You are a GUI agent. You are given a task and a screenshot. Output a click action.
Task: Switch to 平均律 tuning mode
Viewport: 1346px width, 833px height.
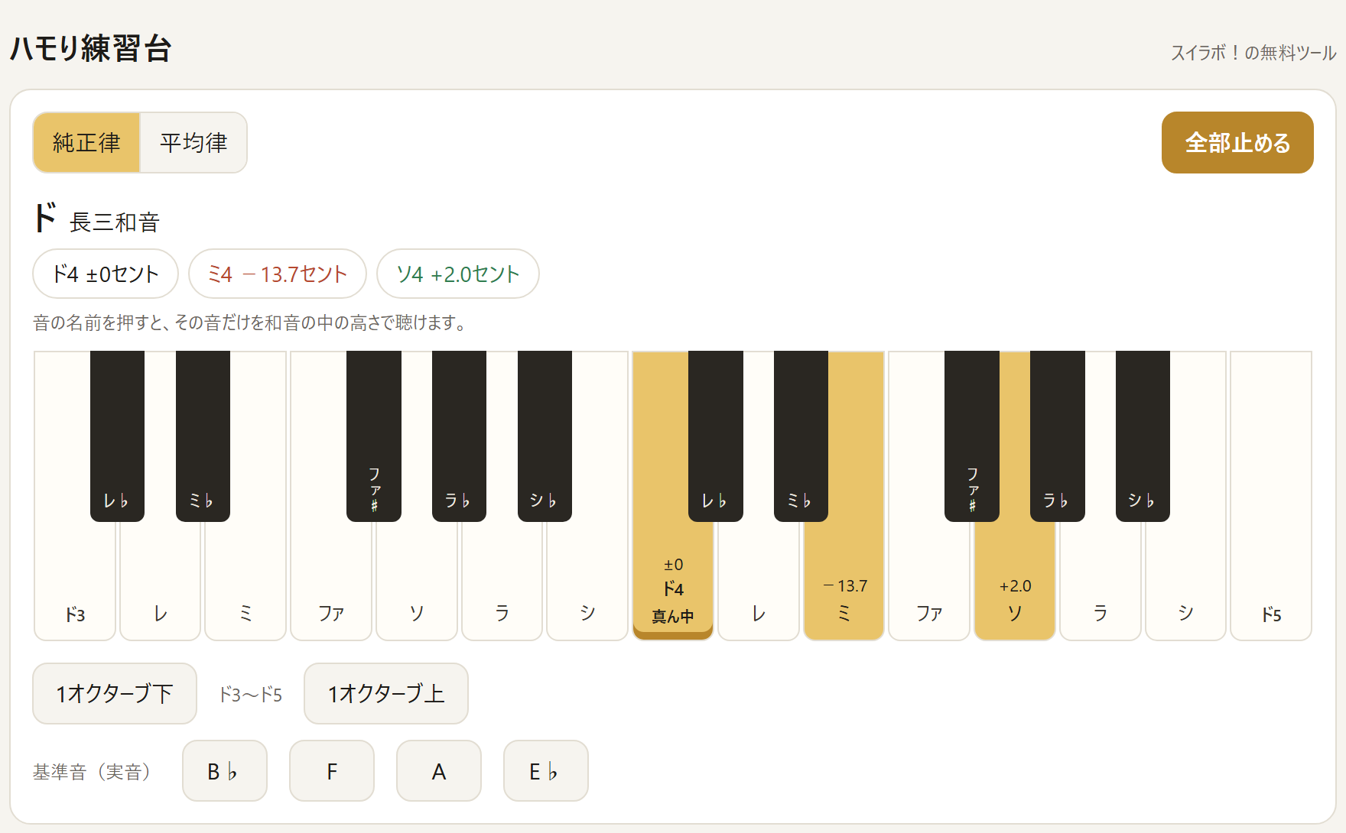point(193,143)
